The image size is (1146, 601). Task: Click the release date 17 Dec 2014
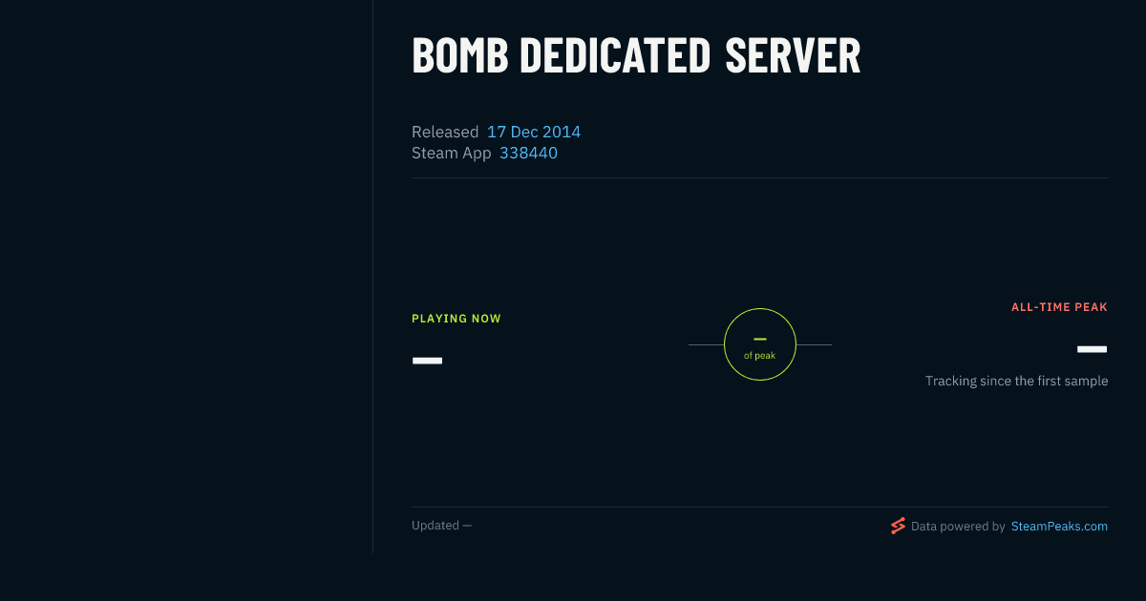tap(534, 132)
